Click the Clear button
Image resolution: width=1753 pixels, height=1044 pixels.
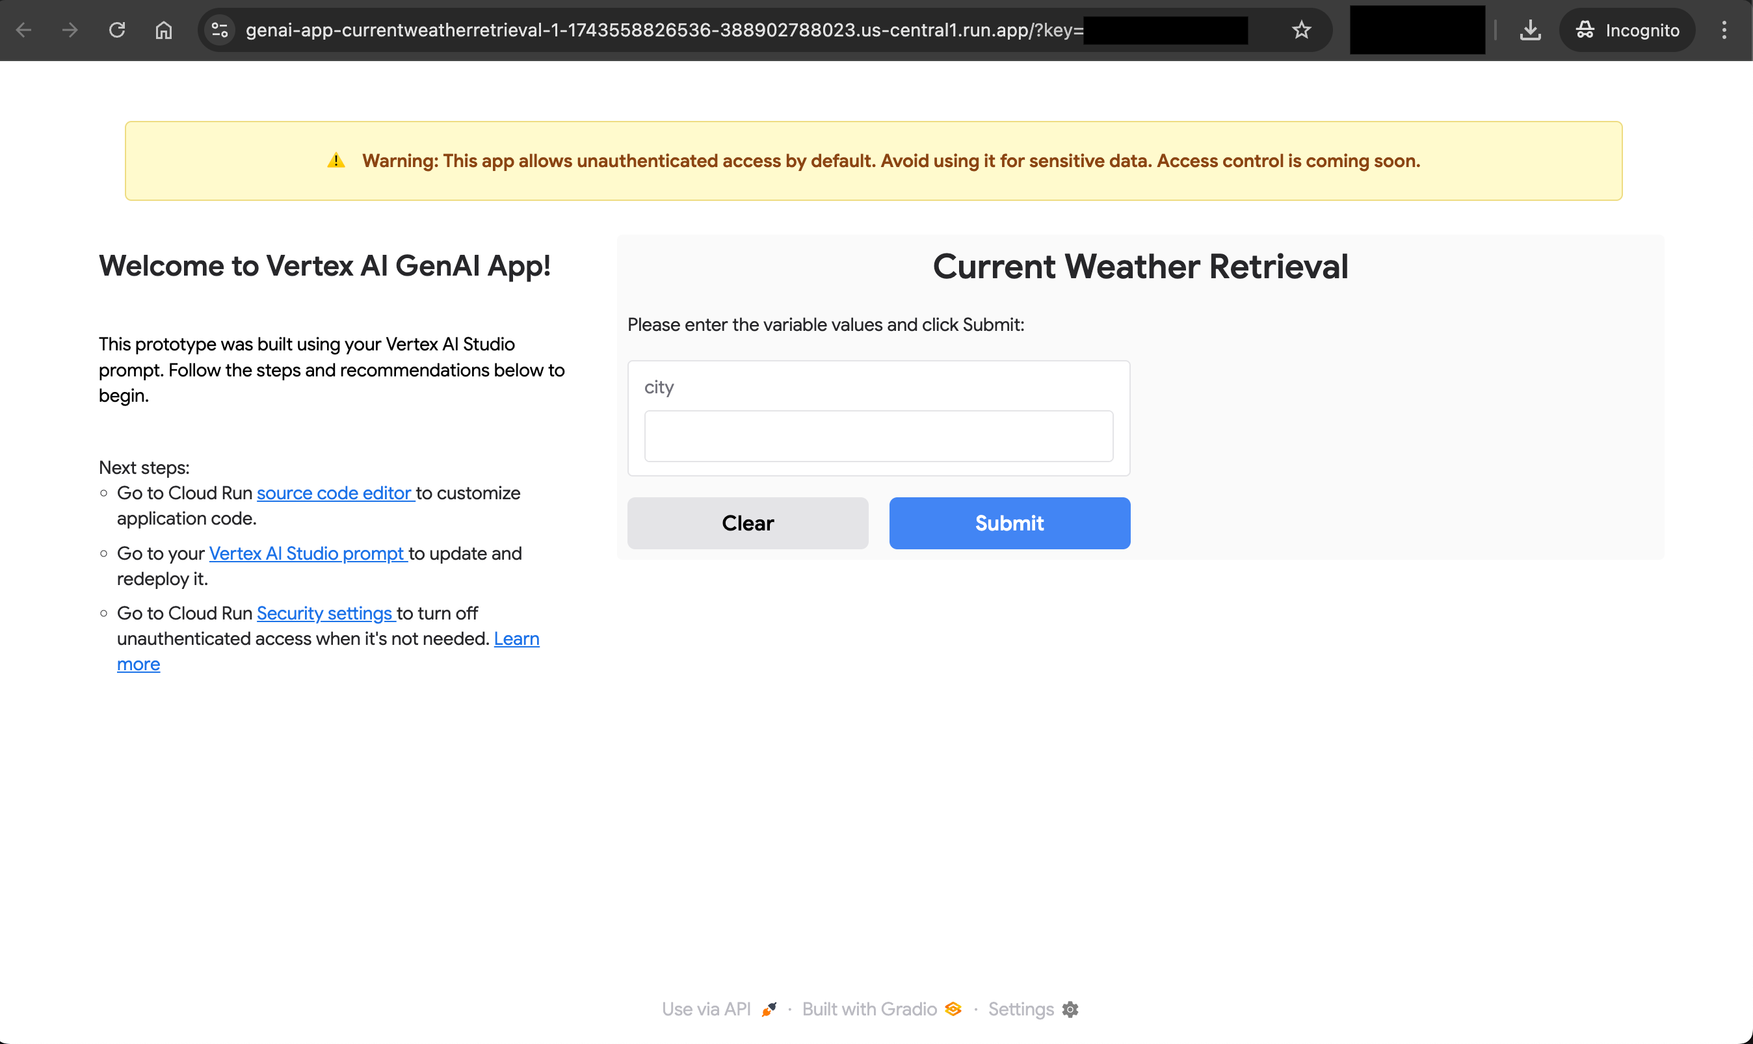[747, 523]
